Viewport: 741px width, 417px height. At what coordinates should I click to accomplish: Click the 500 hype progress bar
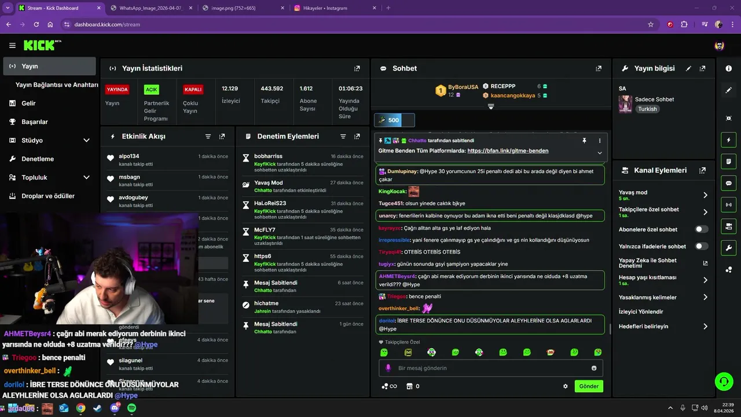394,120
